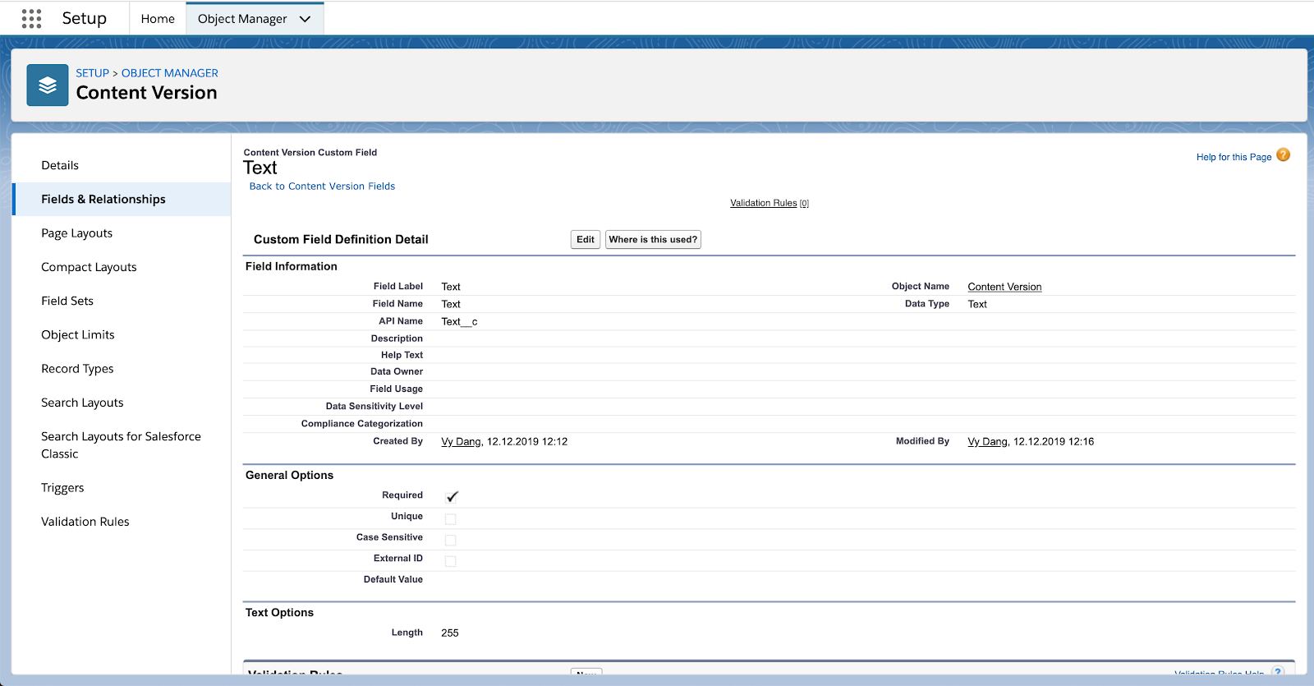Click the Text Options section heading
This screenshot has width=1314, height=686.
tap(279, 613)
